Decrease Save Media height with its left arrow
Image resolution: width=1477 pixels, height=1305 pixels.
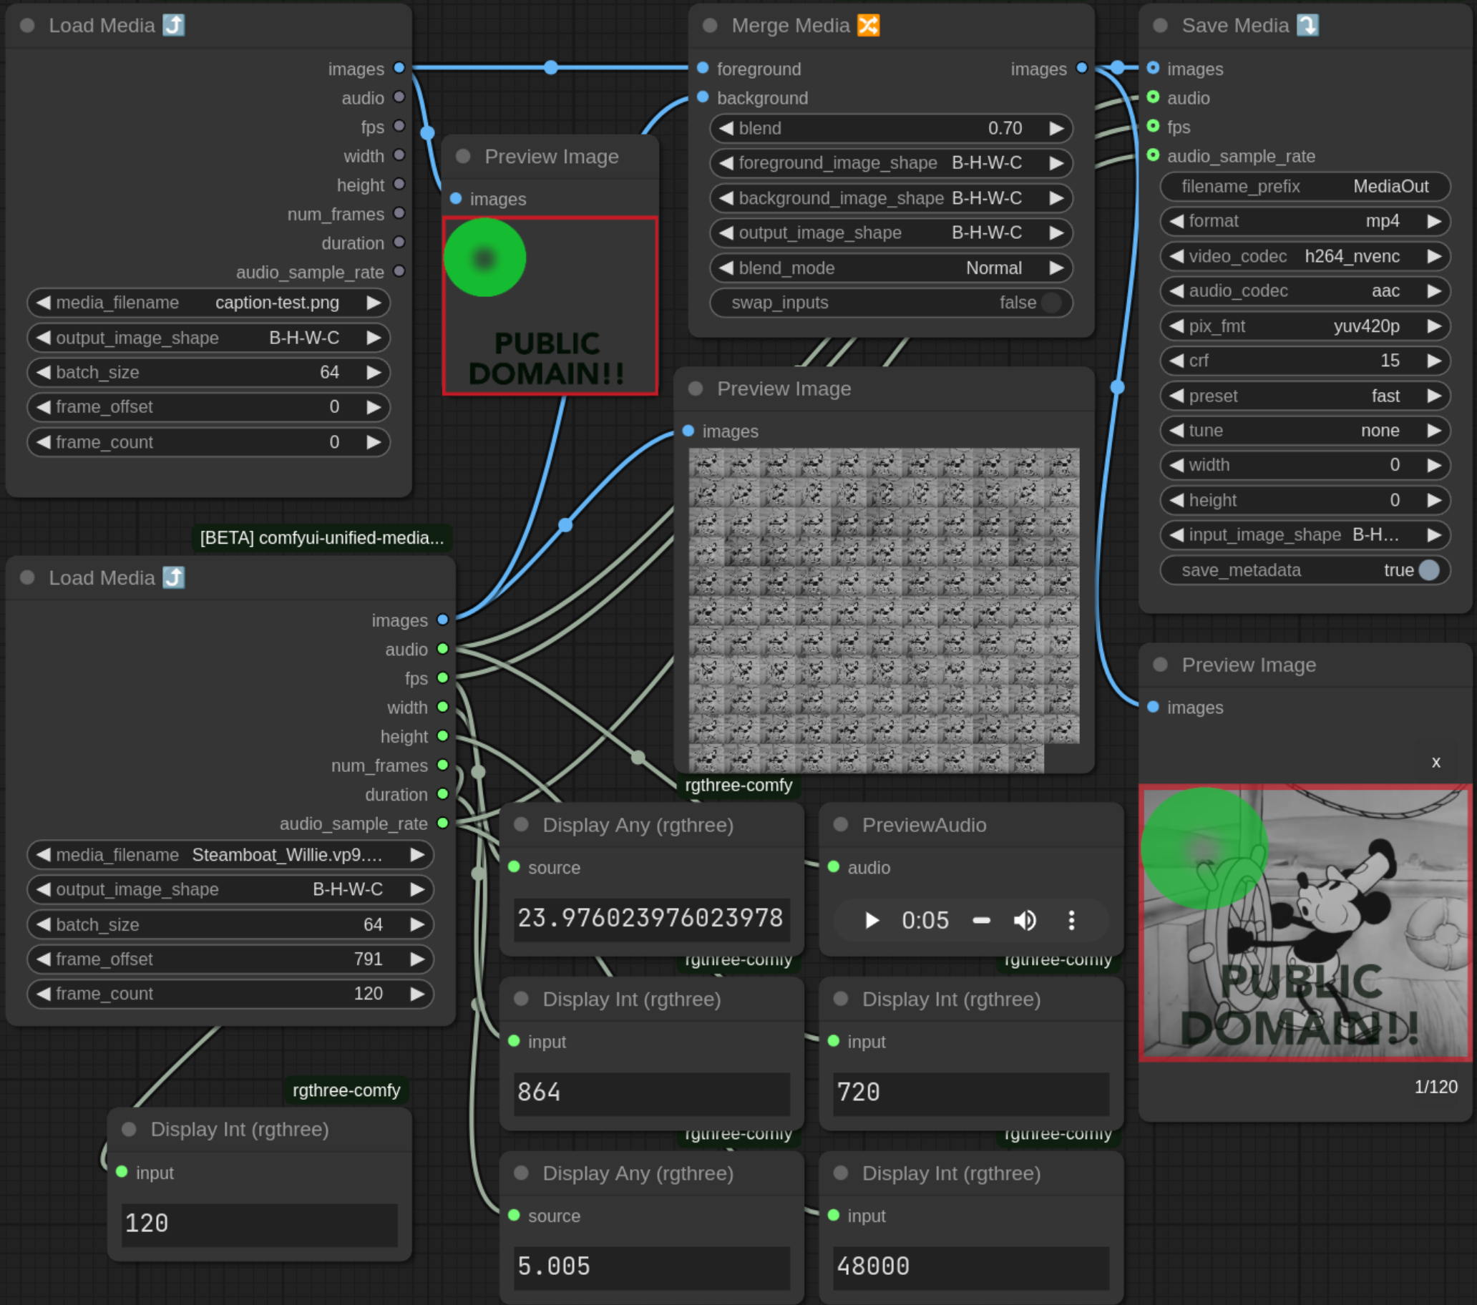click(x=1177, y=500)
